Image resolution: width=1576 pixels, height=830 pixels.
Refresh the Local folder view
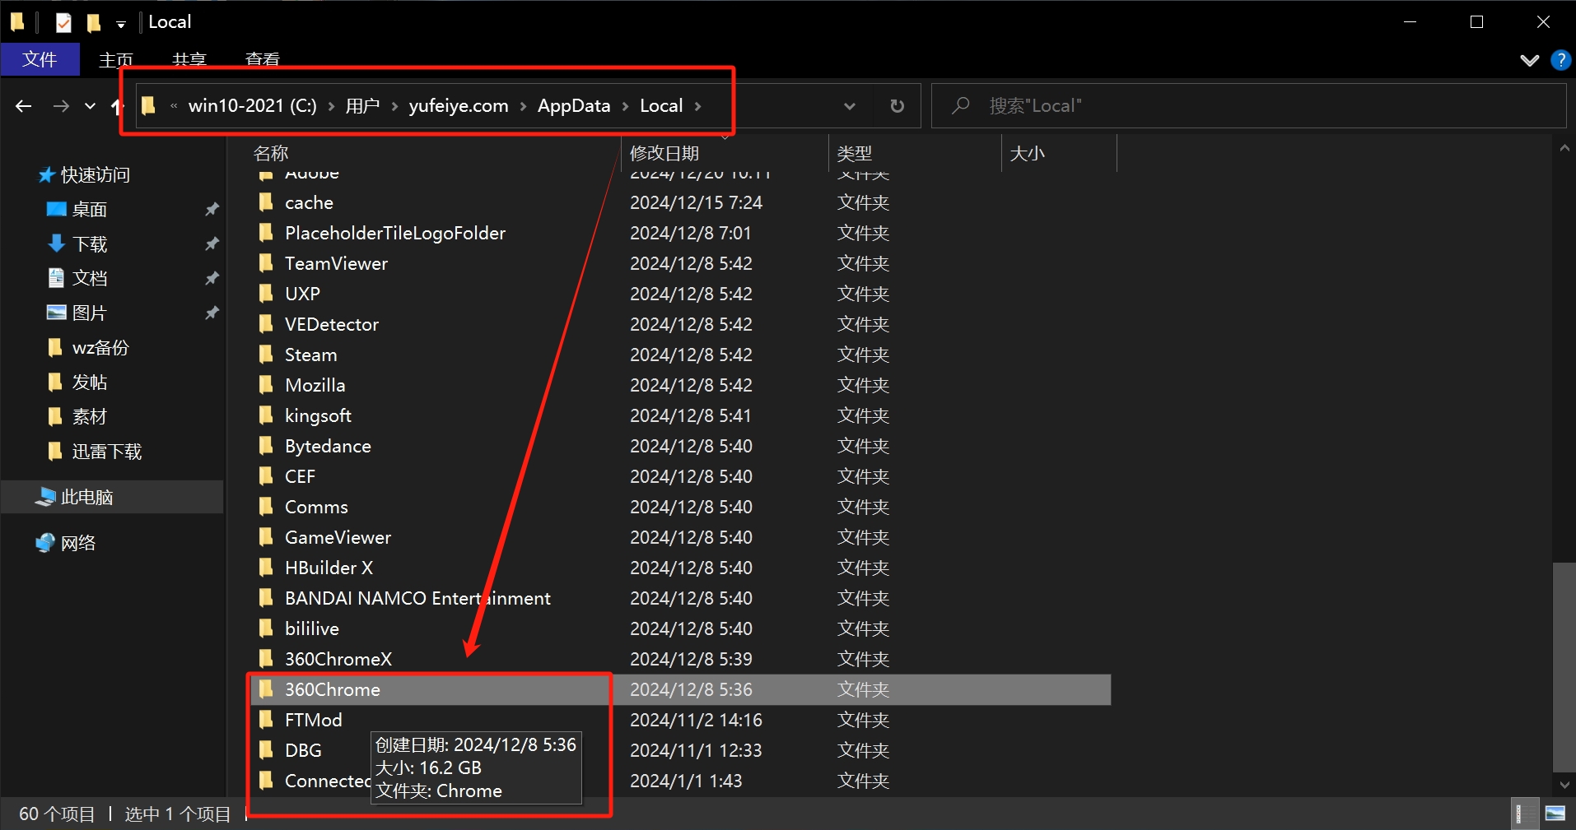coord(897,106)
